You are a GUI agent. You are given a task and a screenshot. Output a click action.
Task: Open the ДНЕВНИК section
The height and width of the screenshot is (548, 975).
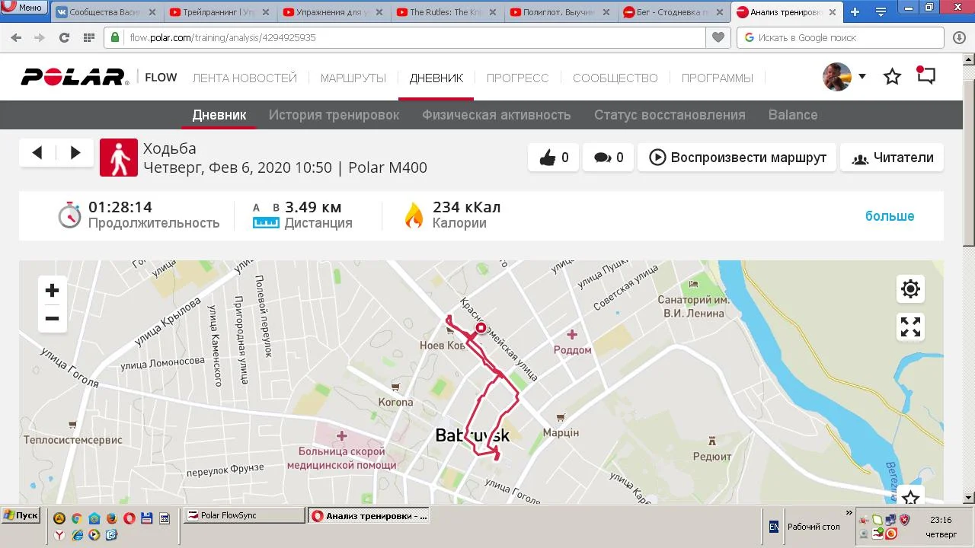[436, 78]
